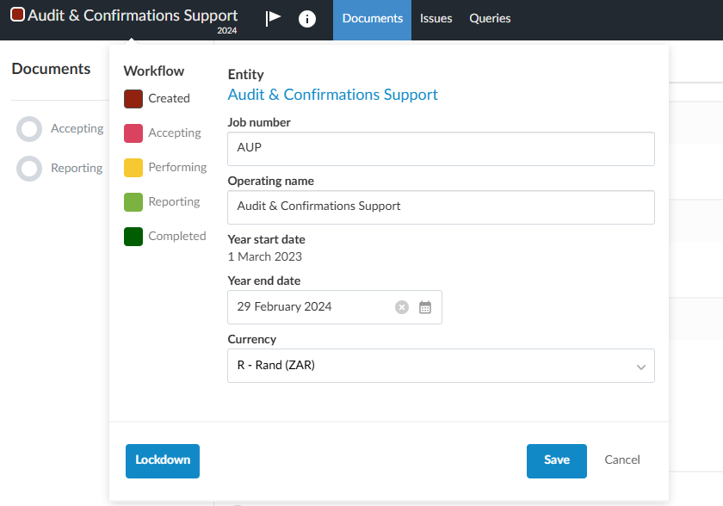
Task: Set workflow to Reporting green swatch
Action: coord(133,201)
